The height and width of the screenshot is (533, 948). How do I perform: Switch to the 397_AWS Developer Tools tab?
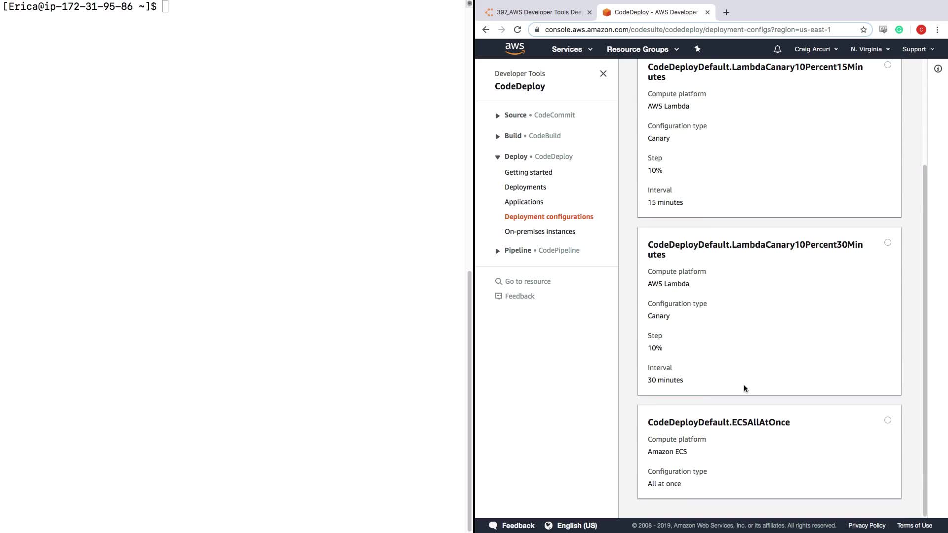coord(538,12)
